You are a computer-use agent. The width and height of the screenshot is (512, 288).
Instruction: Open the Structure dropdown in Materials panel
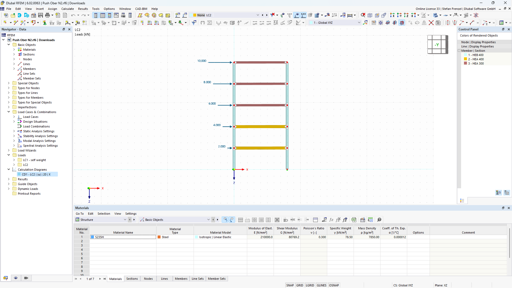click(x=125, y=220)
